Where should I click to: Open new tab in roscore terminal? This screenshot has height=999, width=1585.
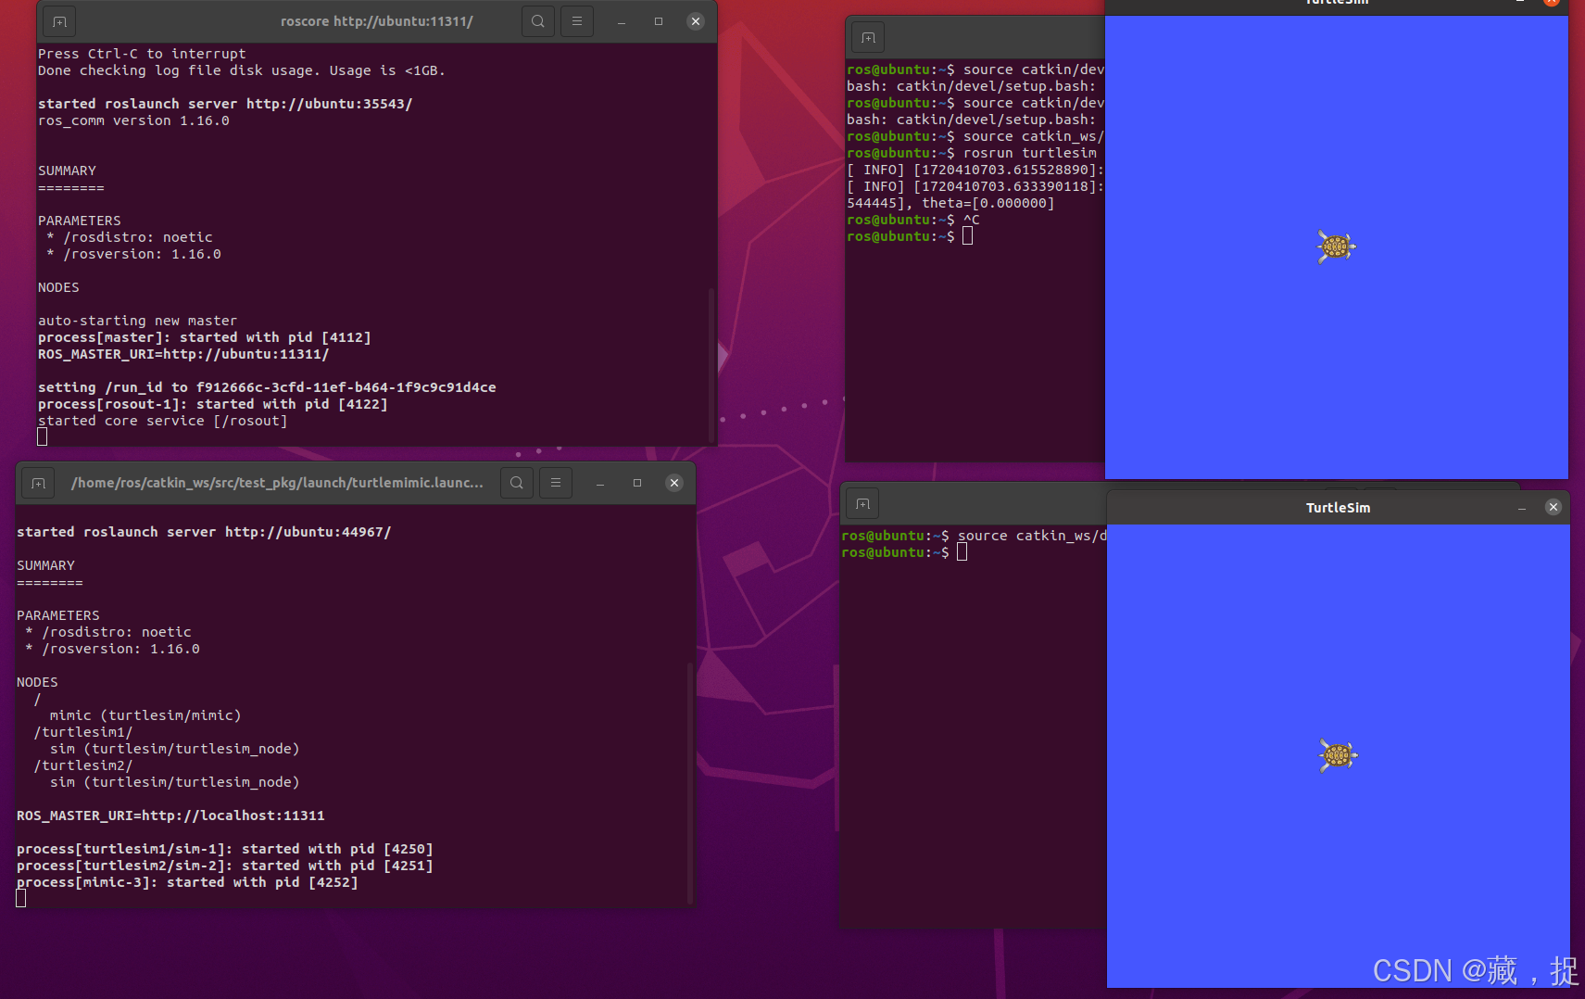[59, 21]
